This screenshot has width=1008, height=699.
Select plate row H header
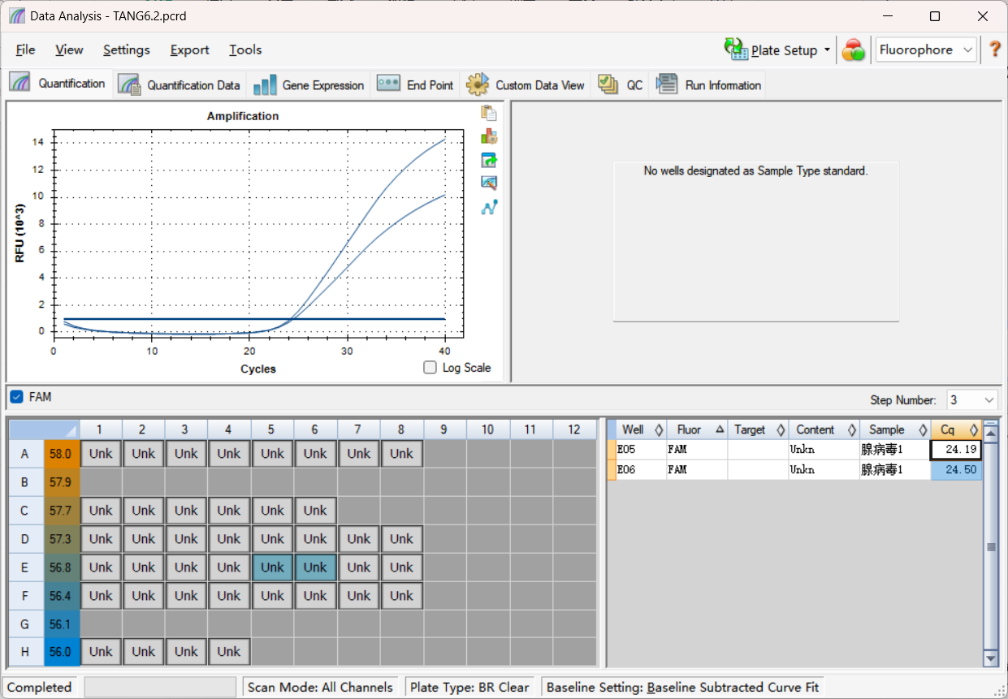pyautogui.click(x=26, y=651)
